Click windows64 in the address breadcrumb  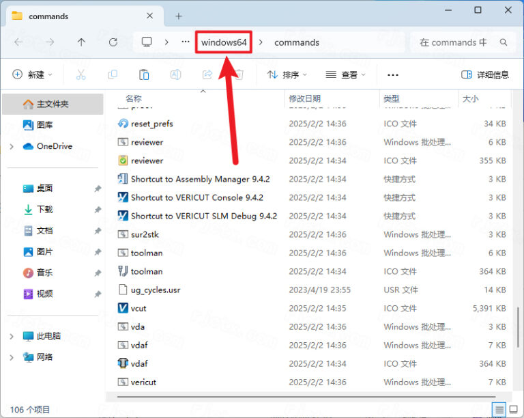point(224,42)
